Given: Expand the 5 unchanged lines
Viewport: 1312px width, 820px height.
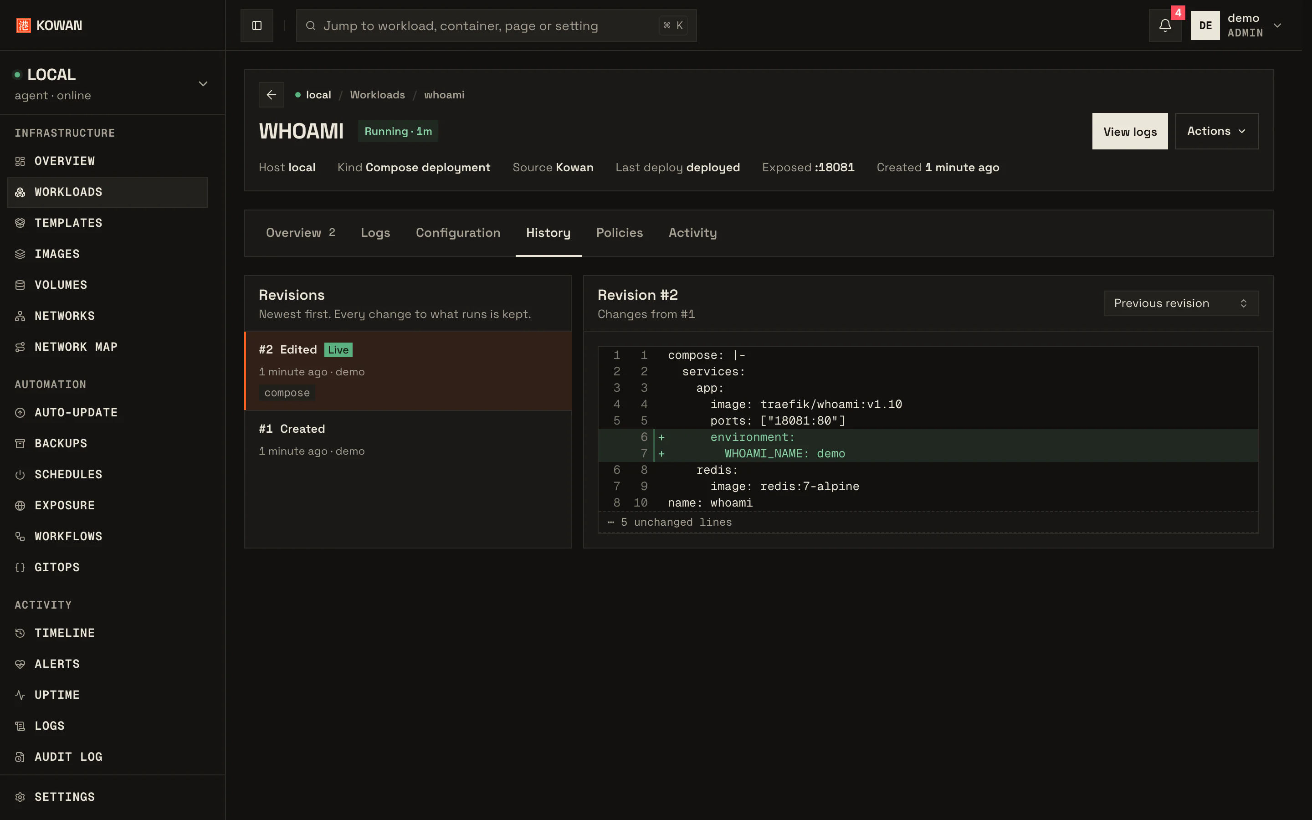Looking at the screenshot, I should pyautogui.click(x=928, y=522).
